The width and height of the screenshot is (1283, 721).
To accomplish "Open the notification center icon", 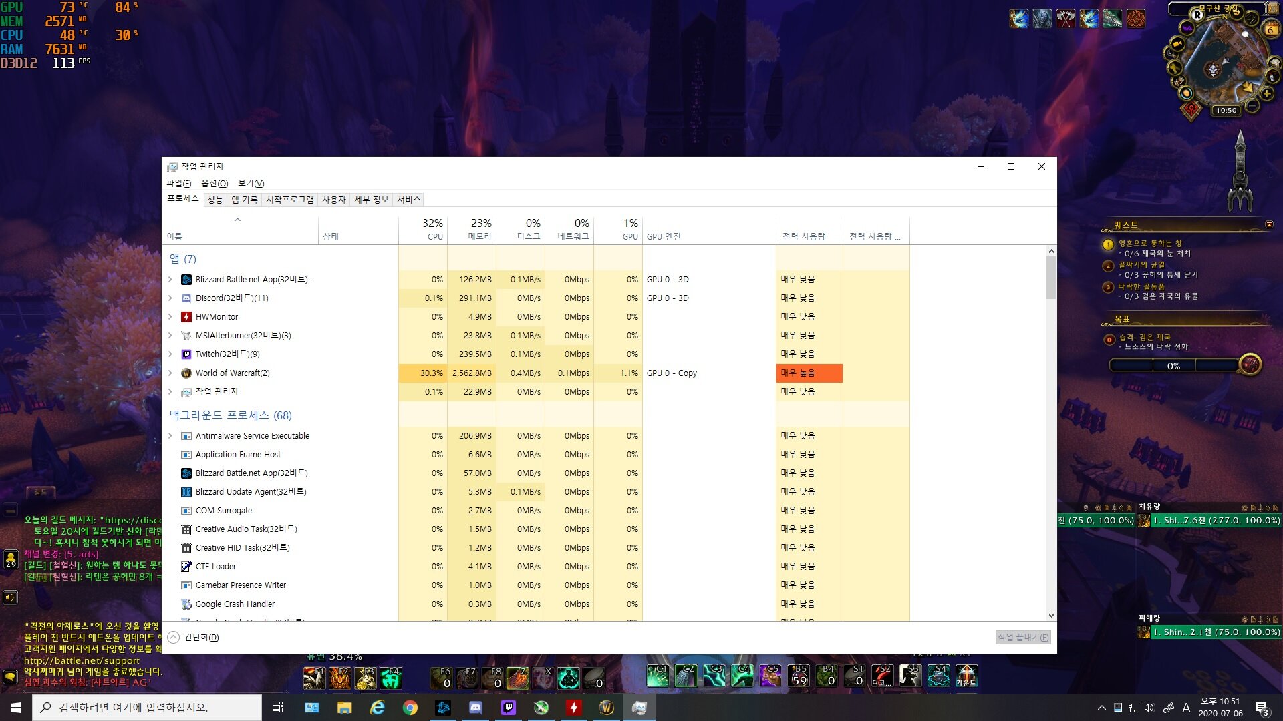I will pyautogui.click(x=1262, y=708).
